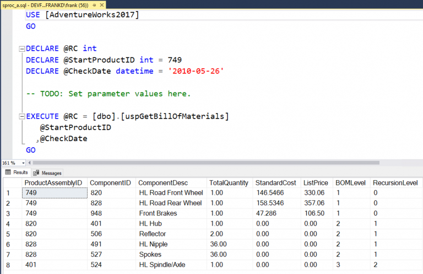This screenshot has height=274, width=423.
Task: Click the horizontal scrollbar left arrow
Action: 31,163
